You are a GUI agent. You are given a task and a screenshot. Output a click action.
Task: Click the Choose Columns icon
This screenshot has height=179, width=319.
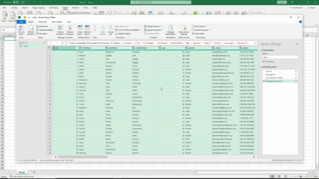click(60, 28)
